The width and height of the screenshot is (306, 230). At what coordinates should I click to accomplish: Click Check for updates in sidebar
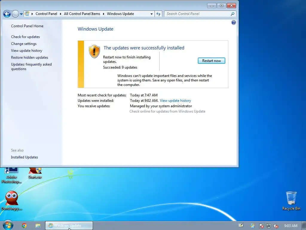click(25, 37)
